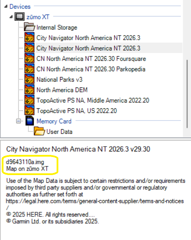Select CN North America NT 2026.30 Parkopedia

point(91,69)
